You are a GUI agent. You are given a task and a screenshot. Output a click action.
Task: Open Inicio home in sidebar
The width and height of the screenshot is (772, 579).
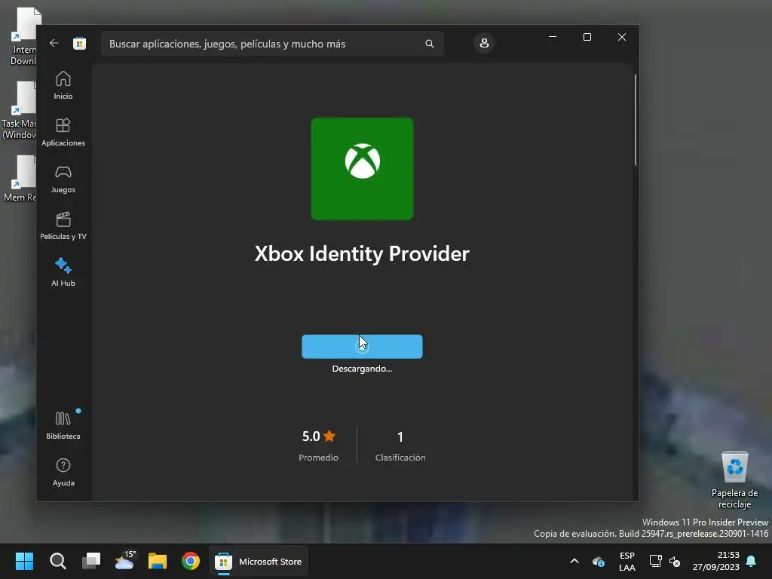63,86
